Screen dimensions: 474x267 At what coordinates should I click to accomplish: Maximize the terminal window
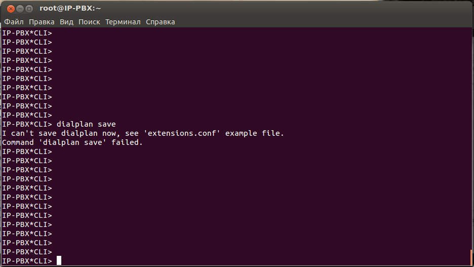pyautogui.click(x=29, y=9)
